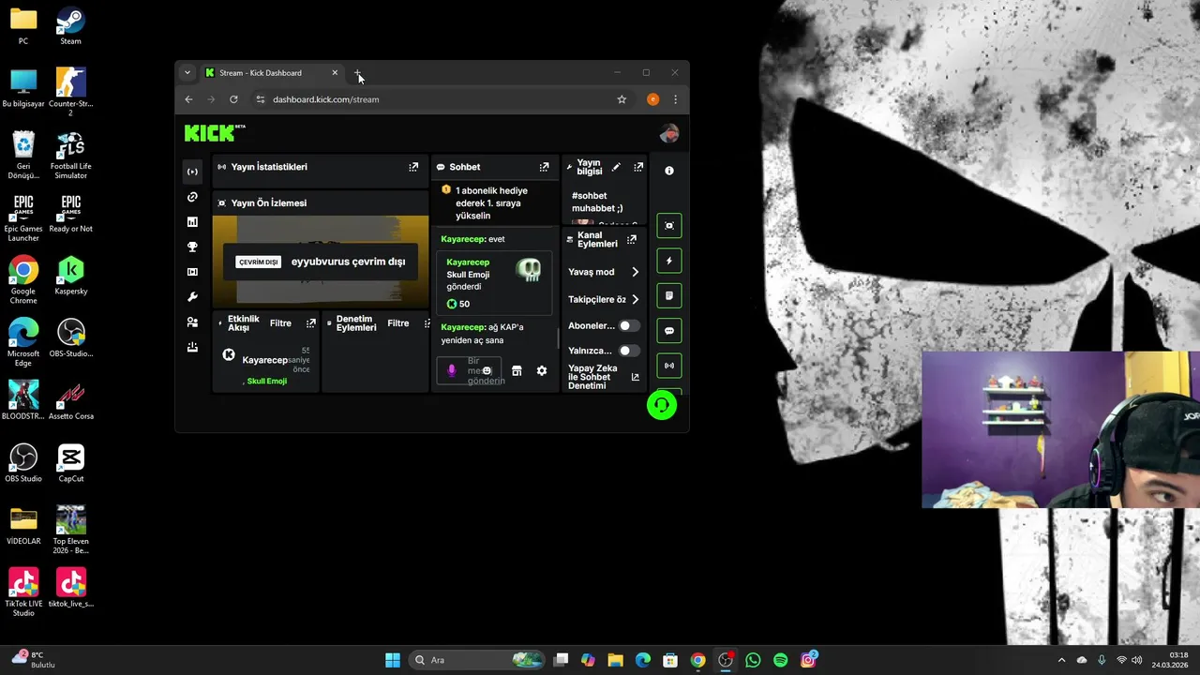Toggle the Yalnızca… chat switch
Image resolution: width=1200 pixels, height=675 pixels.
(629, 351)
